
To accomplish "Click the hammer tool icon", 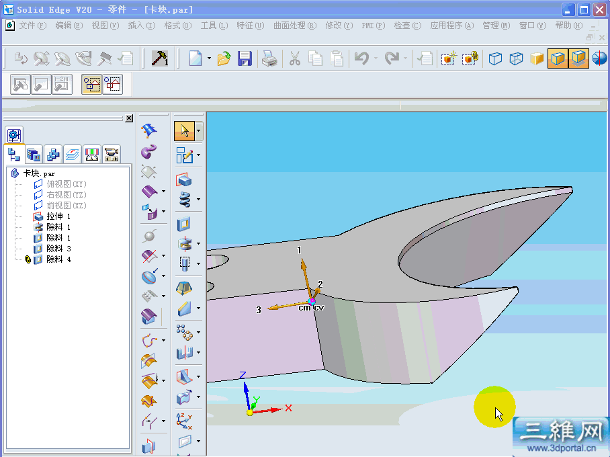I will coord(159,58).
